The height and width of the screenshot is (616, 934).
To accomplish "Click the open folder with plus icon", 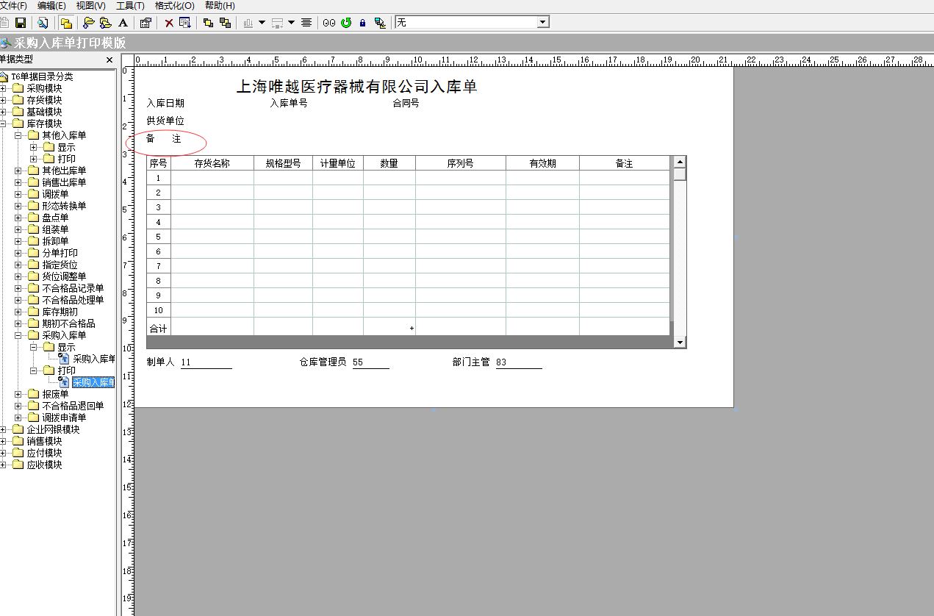I will (x=89, y=23).
